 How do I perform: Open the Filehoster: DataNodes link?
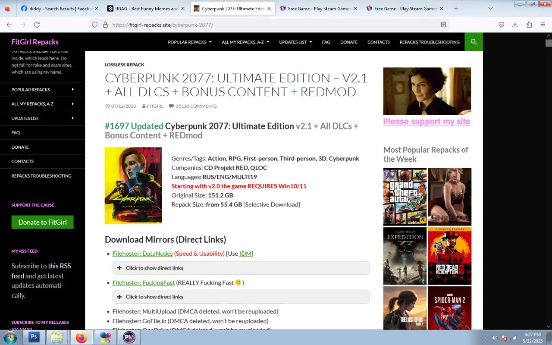pyautogui.click(x=142, y=254)
